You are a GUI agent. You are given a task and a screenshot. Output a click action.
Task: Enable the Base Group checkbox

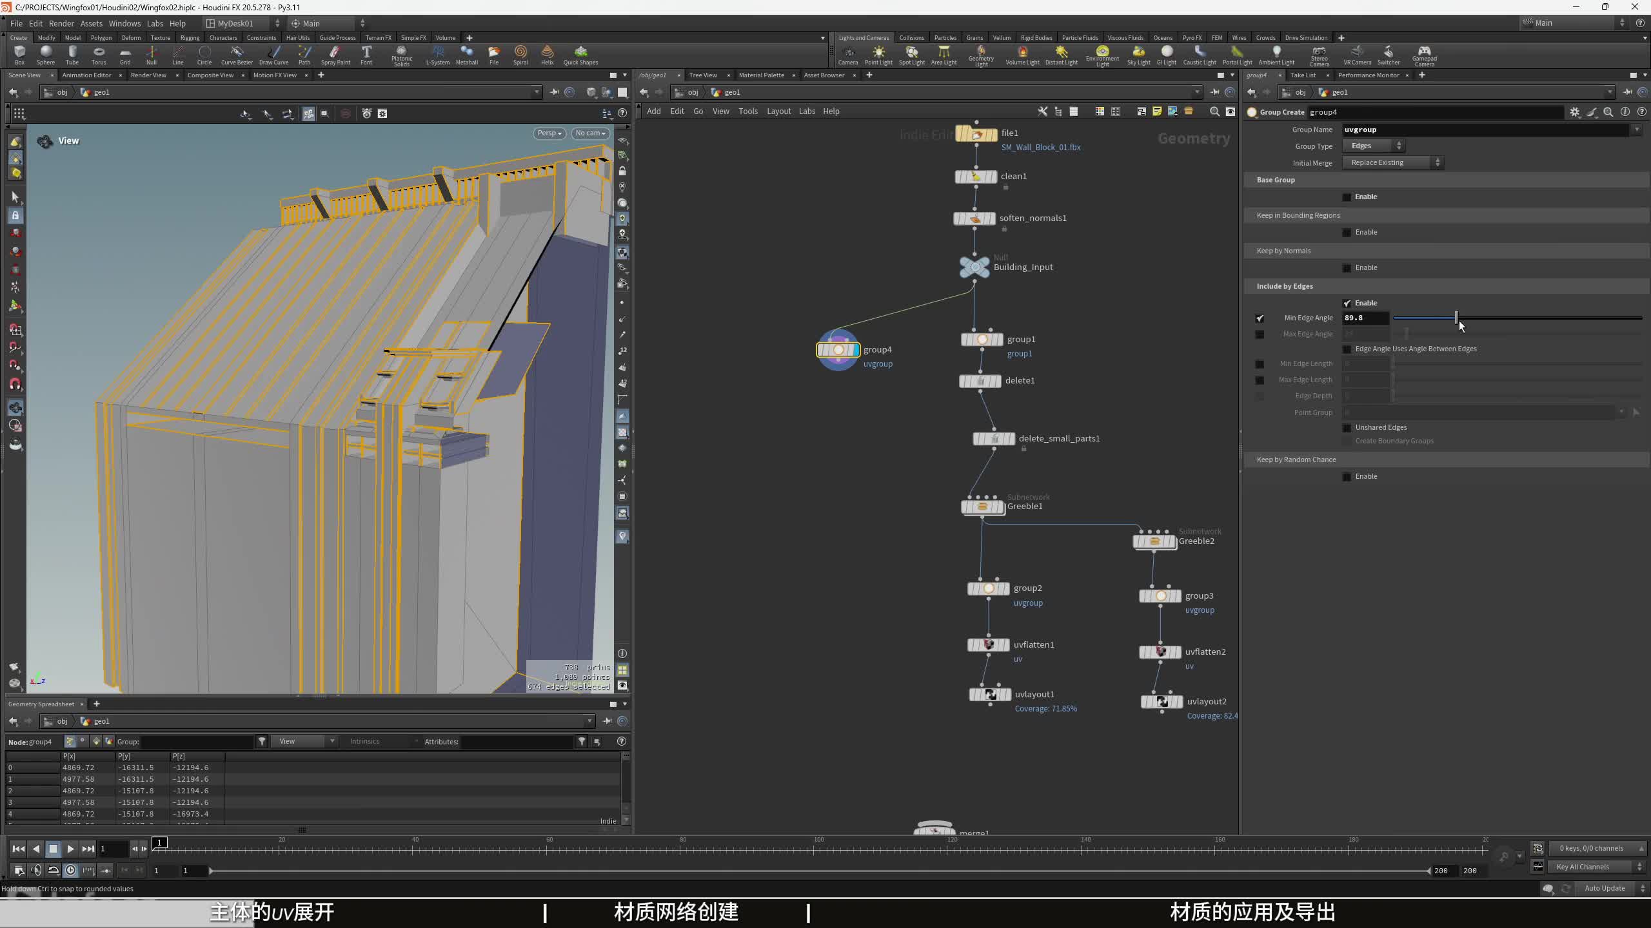[1347, 197]
